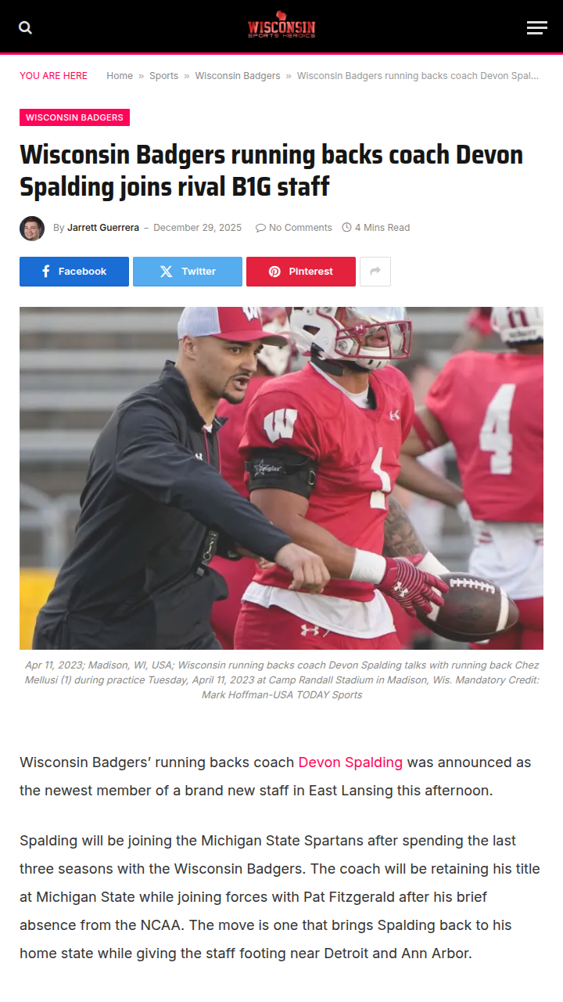Click the Pinterest logo icon
The image size is (563, 1002).
point(274,272)
